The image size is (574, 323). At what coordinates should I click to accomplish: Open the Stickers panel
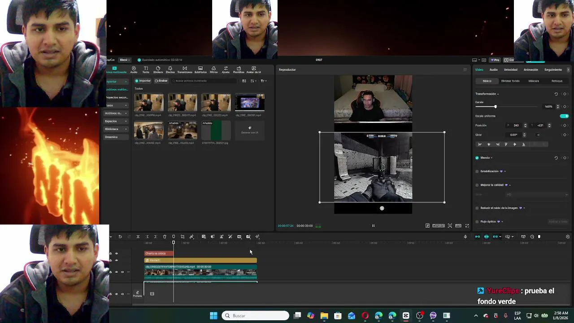pyautogui.click(x=158, y=70)
